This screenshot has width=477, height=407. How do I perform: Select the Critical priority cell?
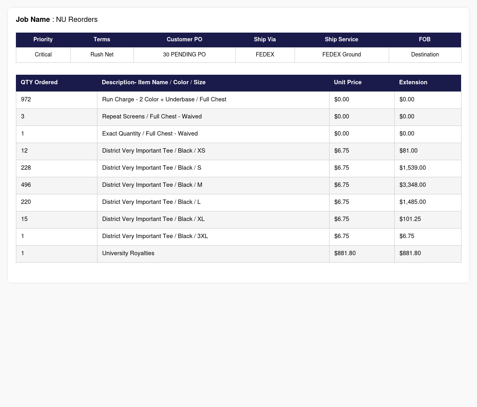point(43,55)
